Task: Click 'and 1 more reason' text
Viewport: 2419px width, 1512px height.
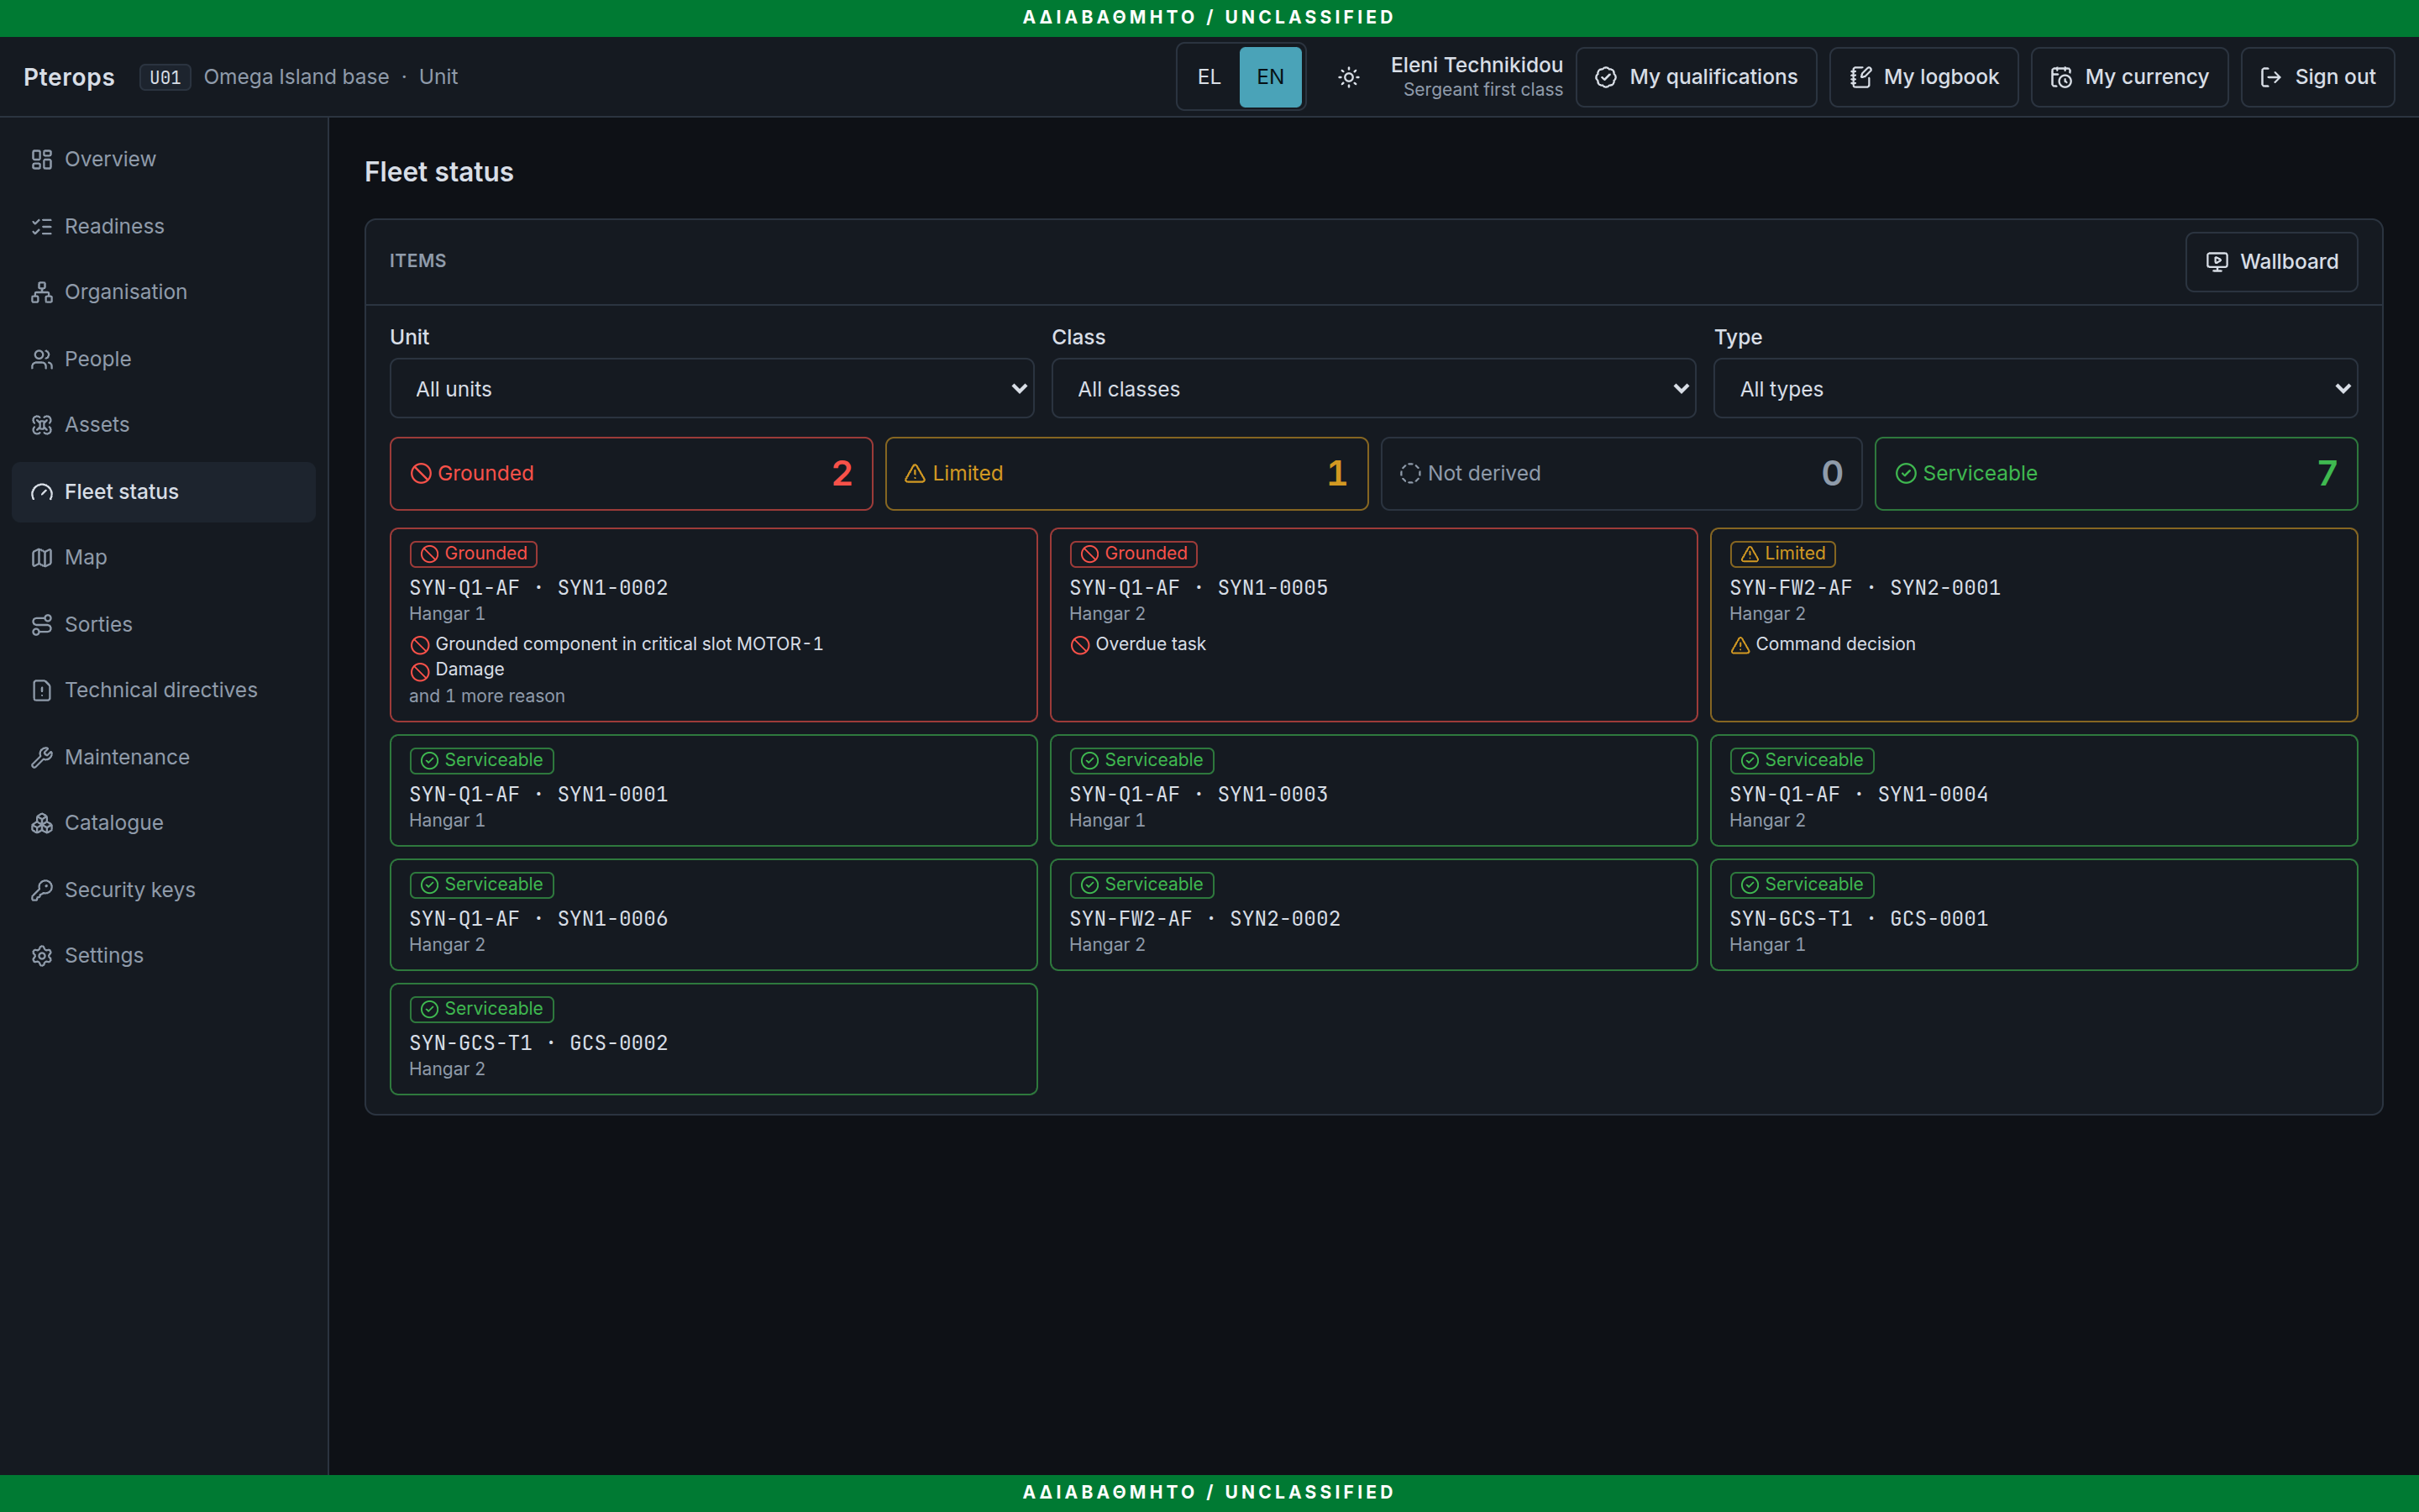Action: [487, 696]
